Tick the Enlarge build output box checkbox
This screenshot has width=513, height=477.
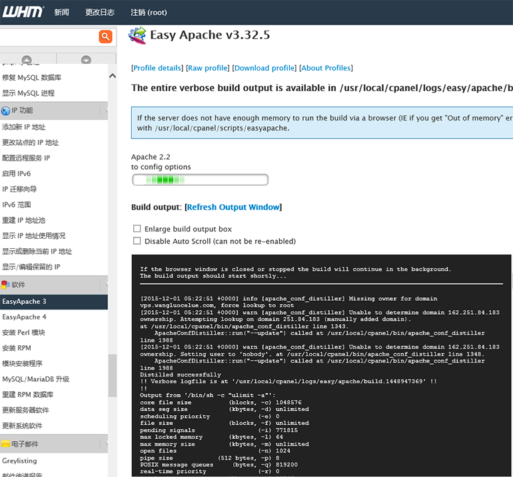coord(137,228)
